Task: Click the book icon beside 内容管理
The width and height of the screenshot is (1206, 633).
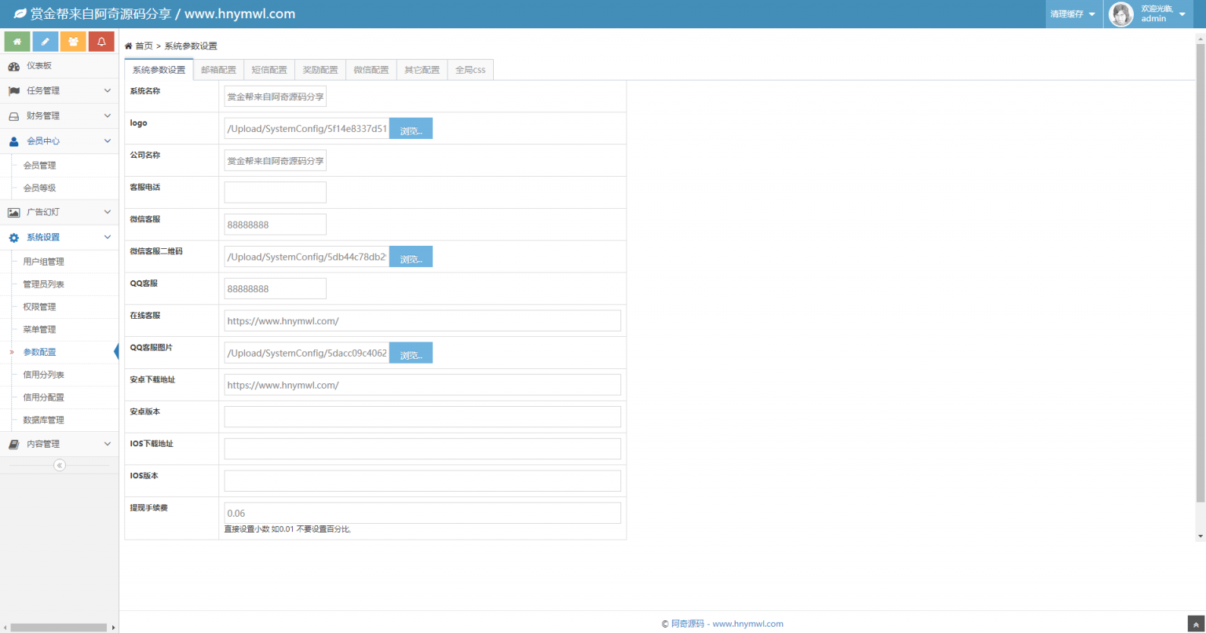Action: coord(14,445)
